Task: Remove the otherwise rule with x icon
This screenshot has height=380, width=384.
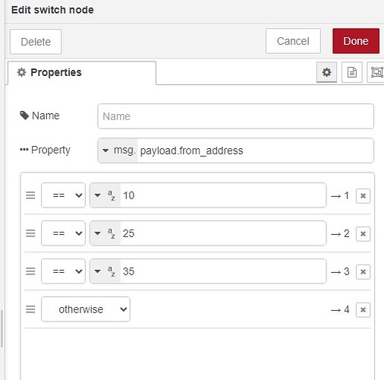Action: click(363, 310)
